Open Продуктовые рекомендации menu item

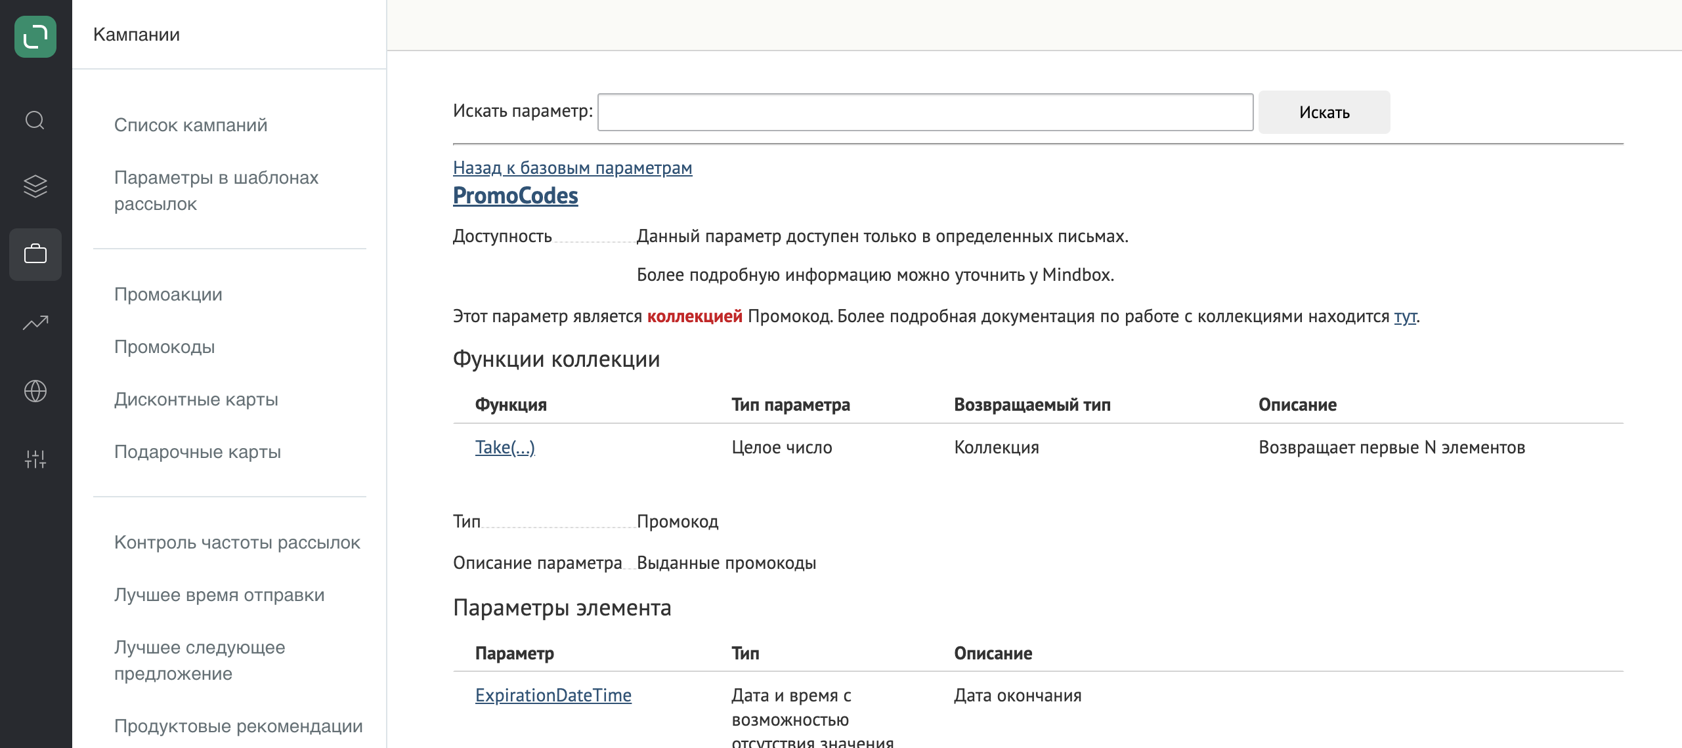click(x=238, y=726)
